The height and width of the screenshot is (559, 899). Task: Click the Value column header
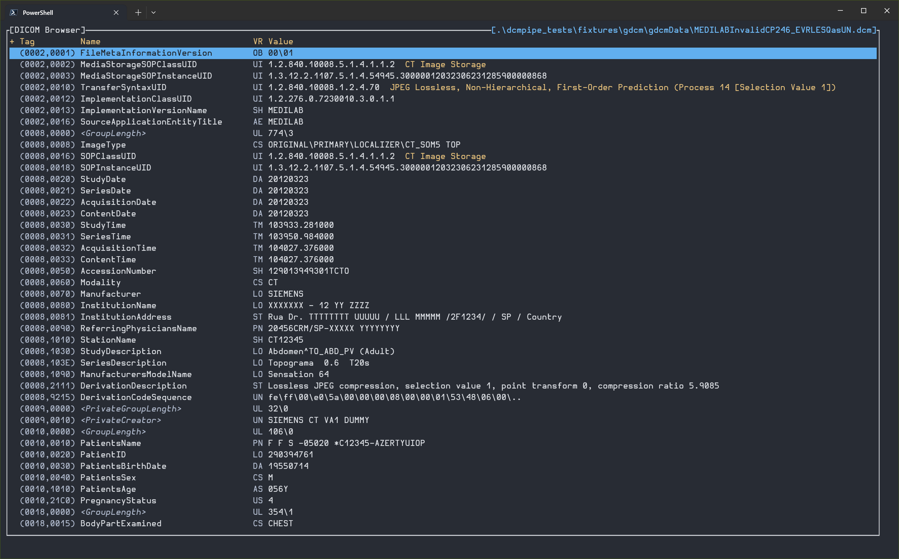[x=281, y=42]
